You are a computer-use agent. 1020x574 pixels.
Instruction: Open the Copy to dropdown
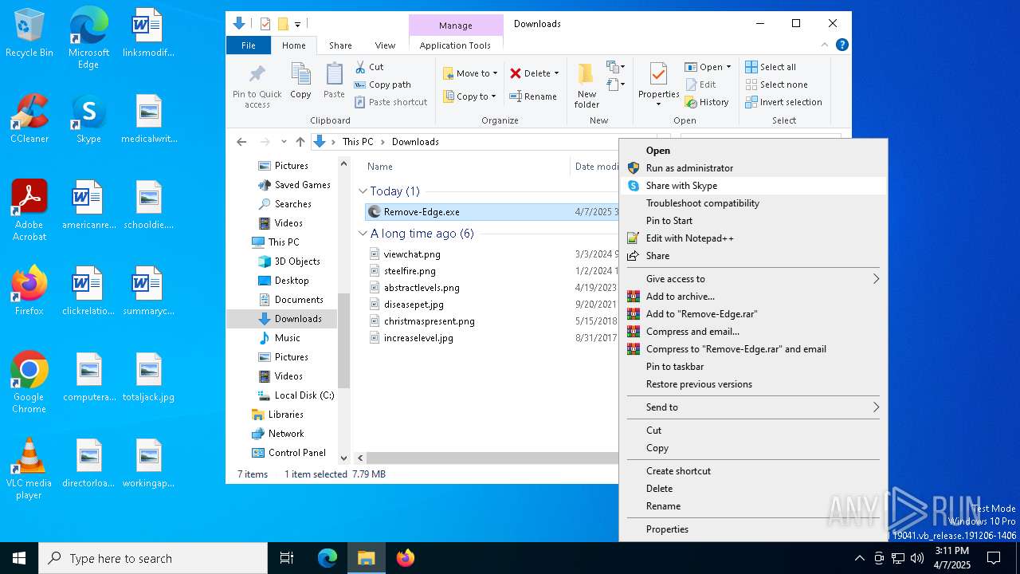[470, 96]
